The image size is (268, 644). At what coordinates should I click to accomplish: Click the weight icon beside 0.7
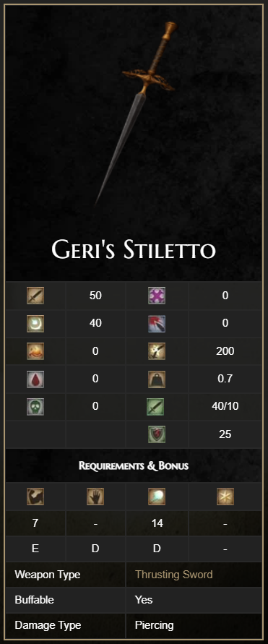(x=157, y=379)
